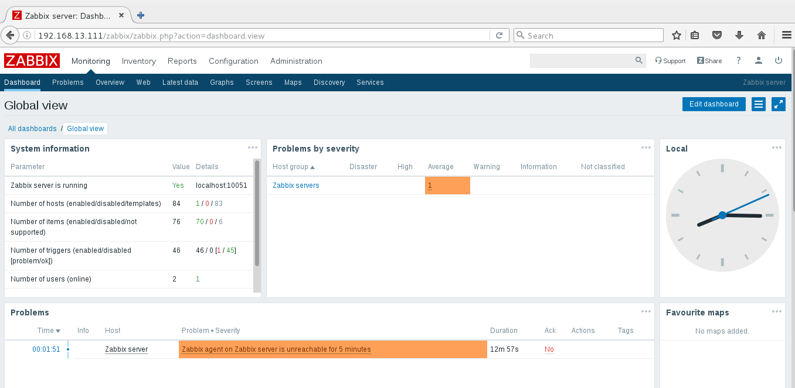Open a new browser tab with plus icon
Viewport: 795px width, 388px height.
pyautogui.click(x=141, y=15)
